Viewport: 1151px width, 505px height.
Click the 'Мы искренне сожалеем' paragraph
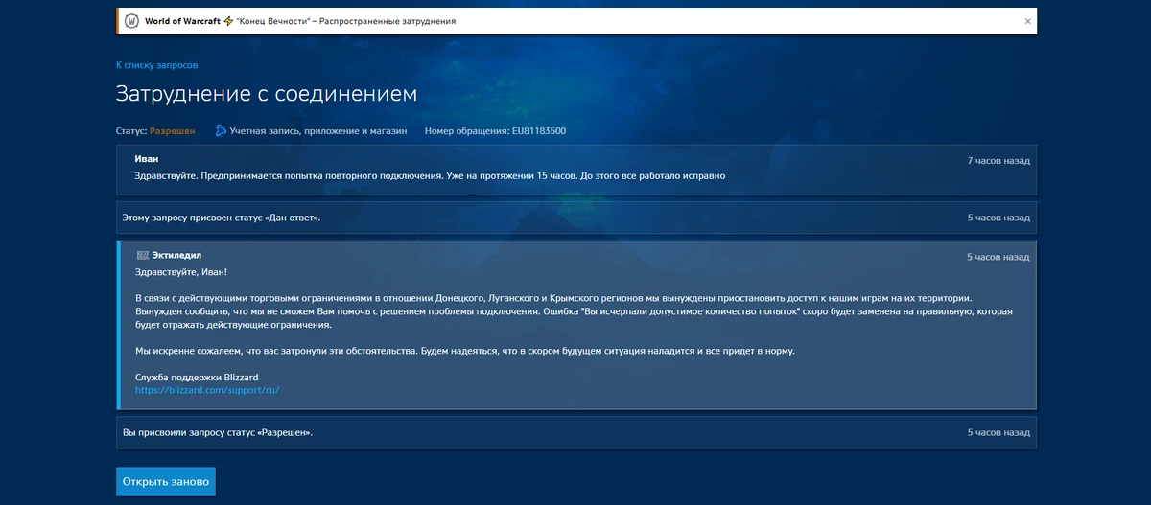pyautogui.click(x=465, y=351)
